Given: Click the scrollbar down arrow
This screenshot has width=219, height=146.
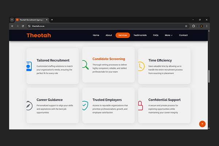Looking at the screenshot, I should click(209, 128).
